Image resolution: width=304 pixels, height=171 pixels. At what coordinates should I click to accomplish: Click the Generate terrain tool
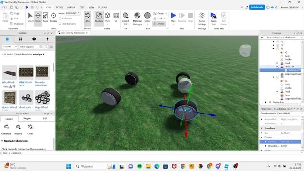coord(6,130)
